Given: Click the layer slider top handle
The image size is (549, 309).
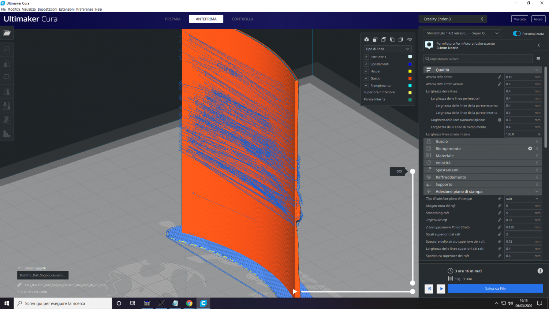Looking at the screenshot, I should coord(412,171).
